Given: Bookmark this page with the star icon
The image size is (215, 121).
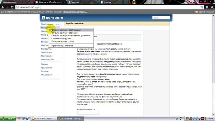Looking at the screenshot, I should (202, 7).
